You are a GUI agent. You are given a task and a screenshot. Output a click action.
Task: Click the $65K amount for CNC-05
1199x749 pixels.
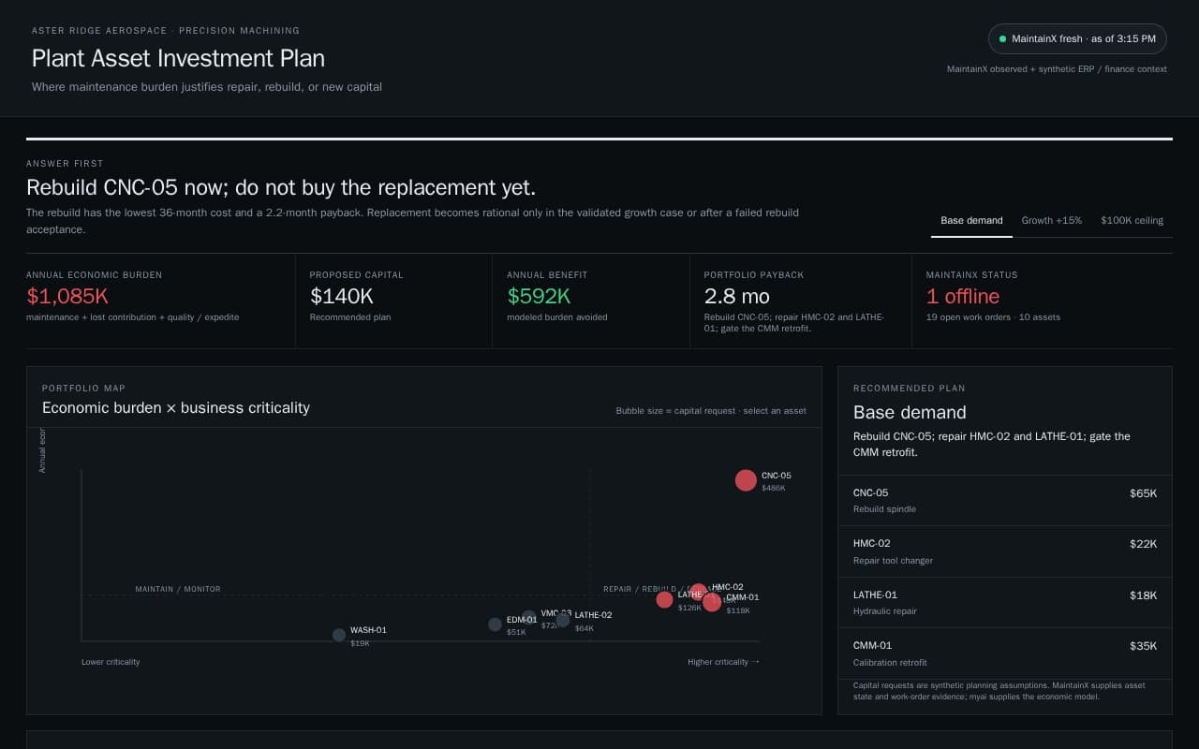(1144, 492)
